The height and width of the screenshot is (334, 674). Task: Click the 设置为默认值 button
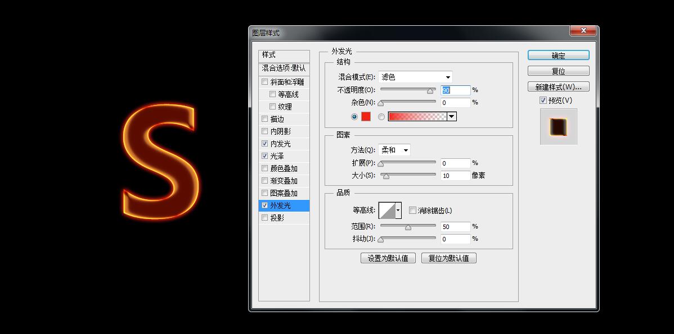coord(388,258)
